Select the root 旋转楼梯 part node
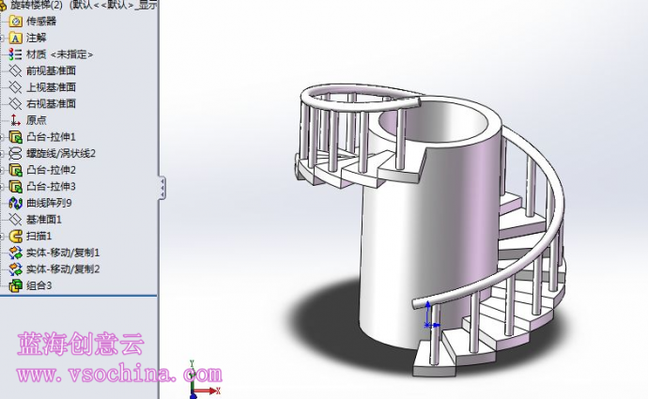The image size is (648, 399). coord(47,5)
